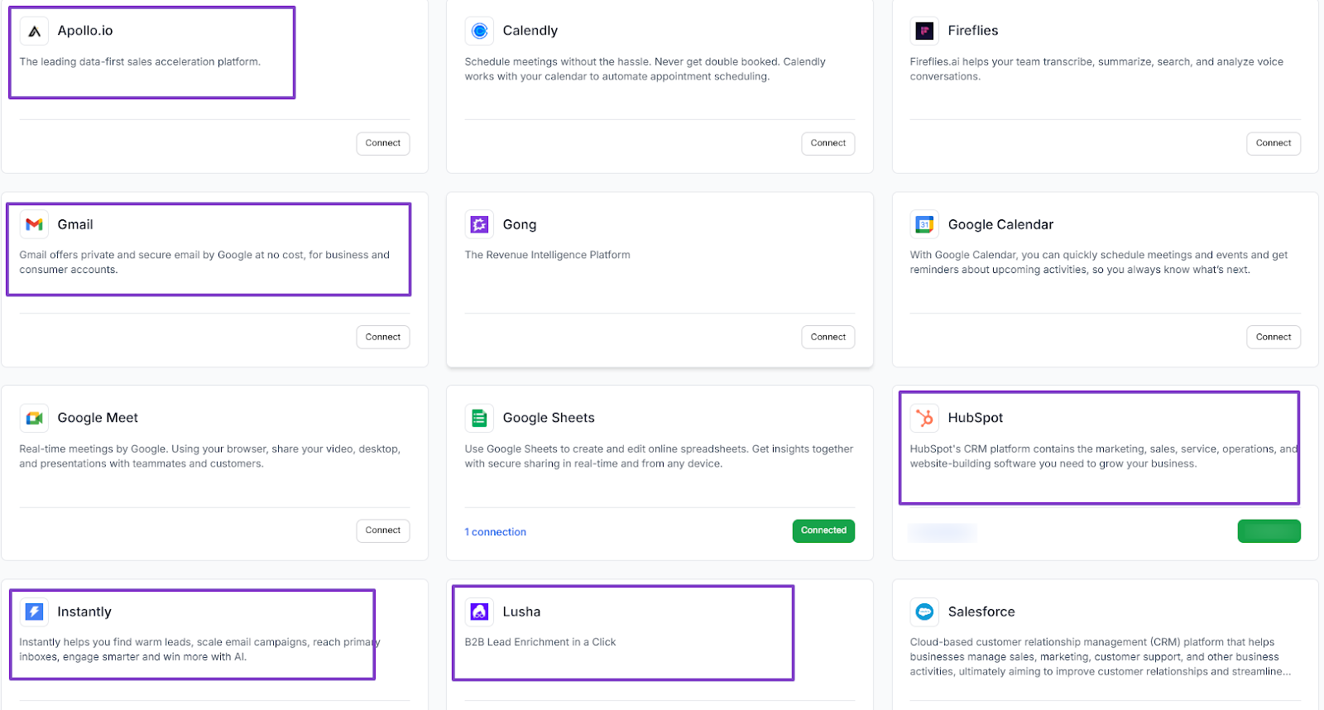Click the Calendly card title
The height and width of the screenshot is (710, 1324).
530,31
